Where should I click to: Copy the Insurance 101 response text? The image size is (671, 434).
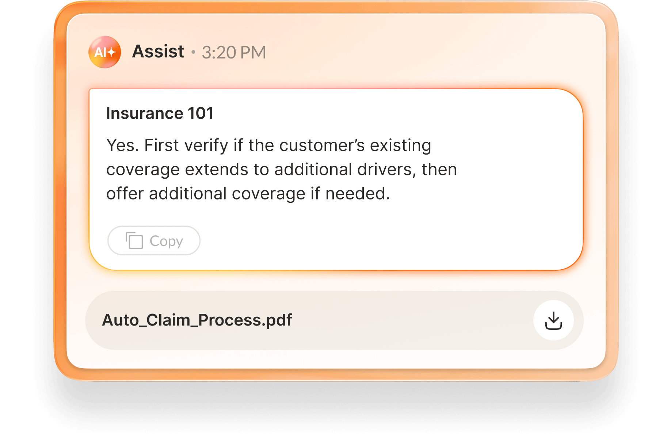(x=153, y=240)
